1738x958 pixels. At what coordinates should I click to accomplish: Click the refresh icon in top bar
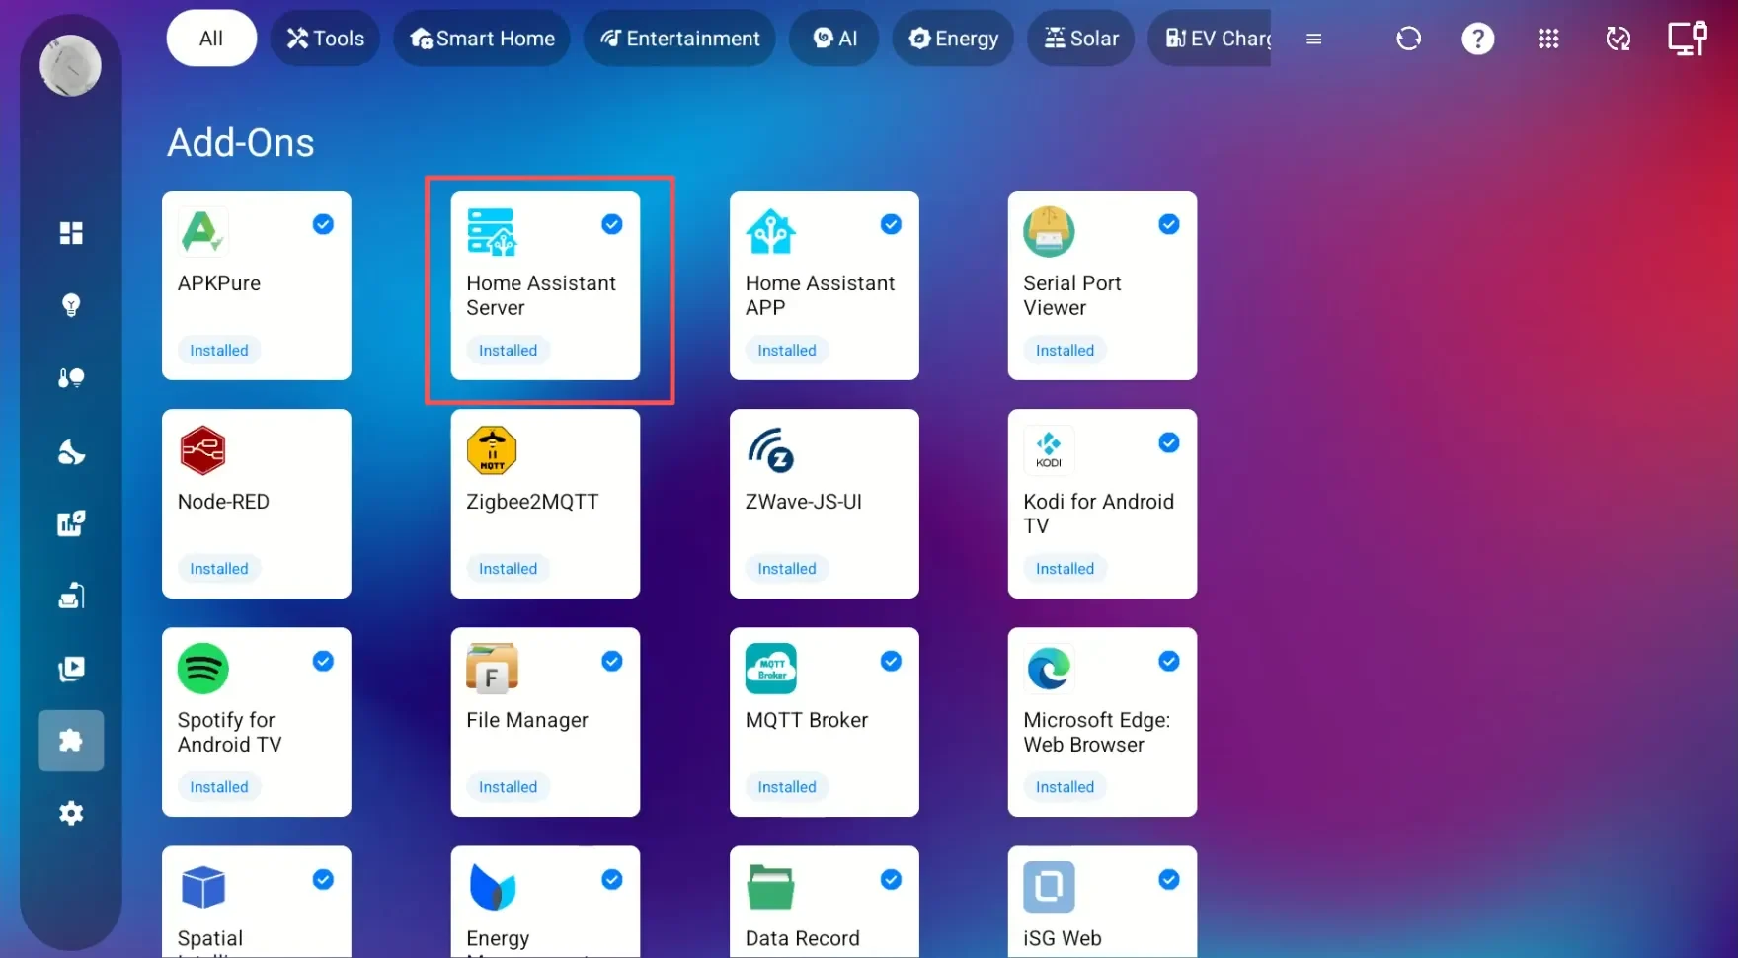[1408, 39]
